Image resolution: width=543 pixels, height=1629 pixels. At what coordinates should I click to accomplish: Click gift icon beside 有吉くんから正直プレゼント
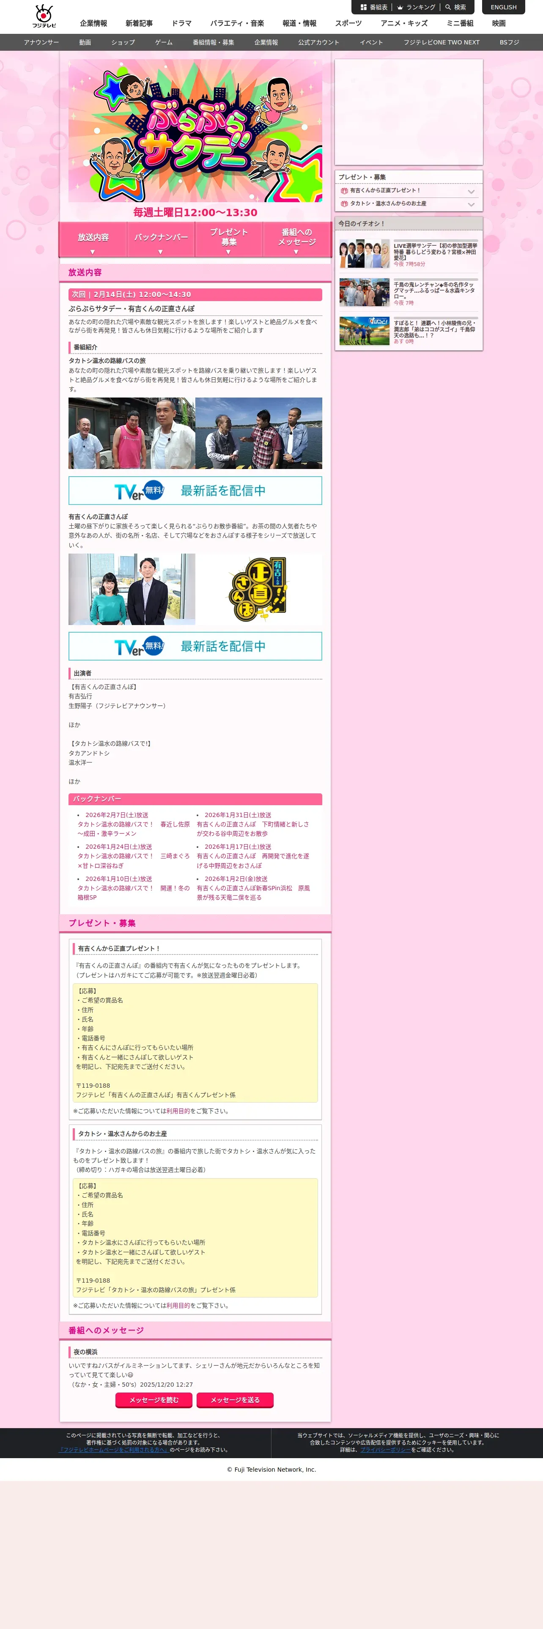tap(344, 190)
